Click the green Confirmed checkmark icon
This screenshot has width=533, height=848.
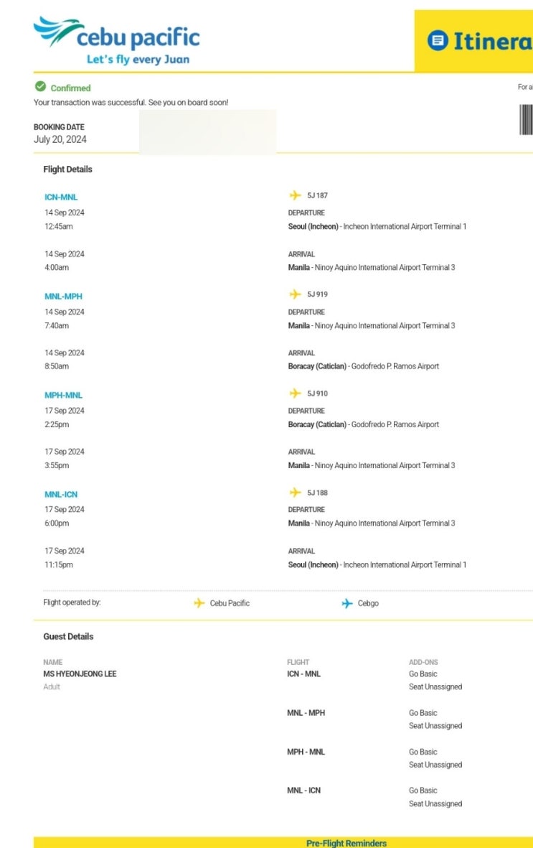(x=41, y=87)
